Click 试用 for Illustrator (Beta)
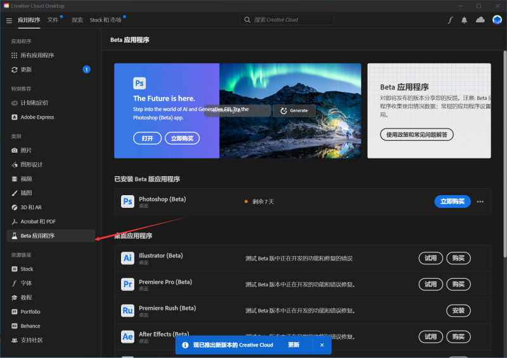 (430, 258)
